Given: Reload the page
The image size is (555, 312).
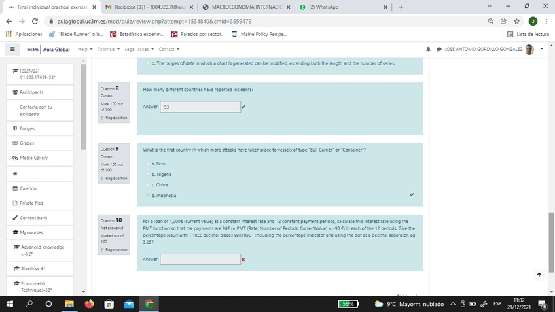Looking at the screenshot, I should pyautogui.click(x=35, y=21).
